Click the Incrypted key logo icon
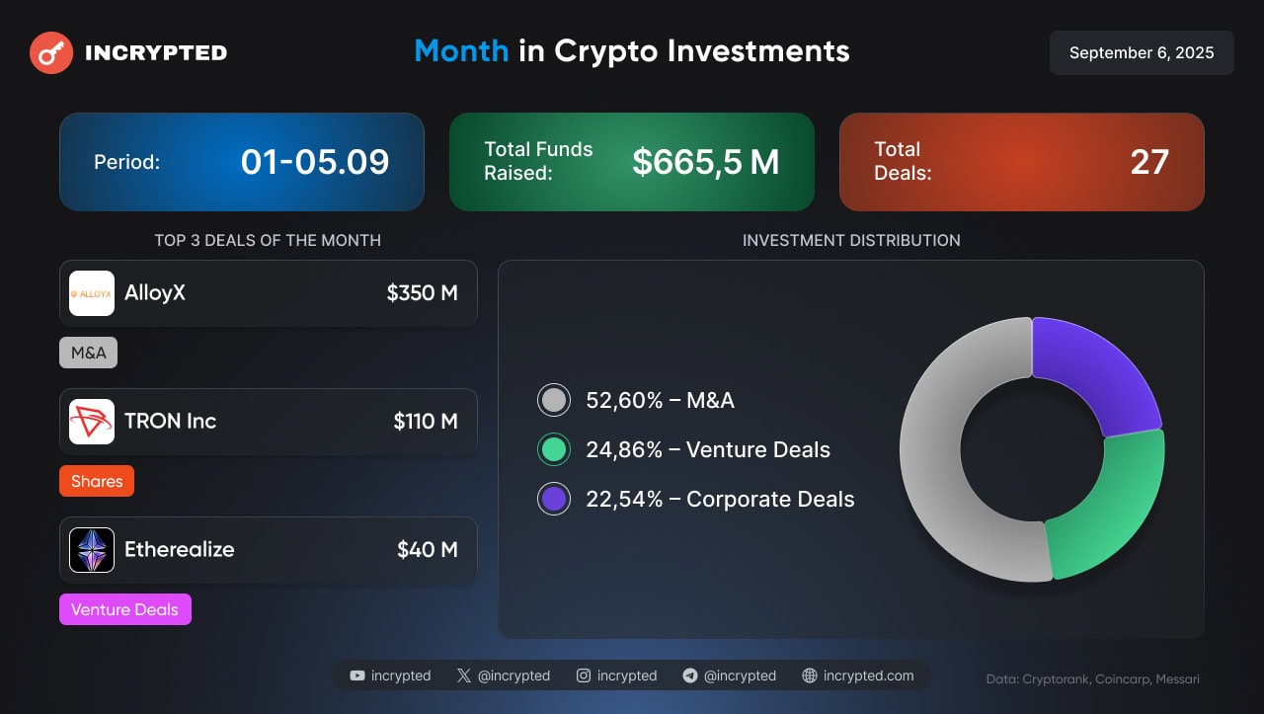This screenshot has height=714, width=1264. point(51,52)
